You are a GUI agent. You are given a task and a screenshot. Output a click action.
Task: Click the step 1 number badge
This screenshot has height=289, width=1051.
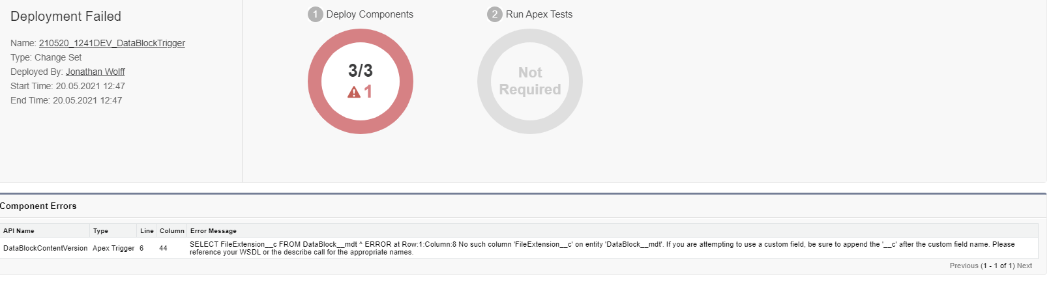(x=316, y=14)
